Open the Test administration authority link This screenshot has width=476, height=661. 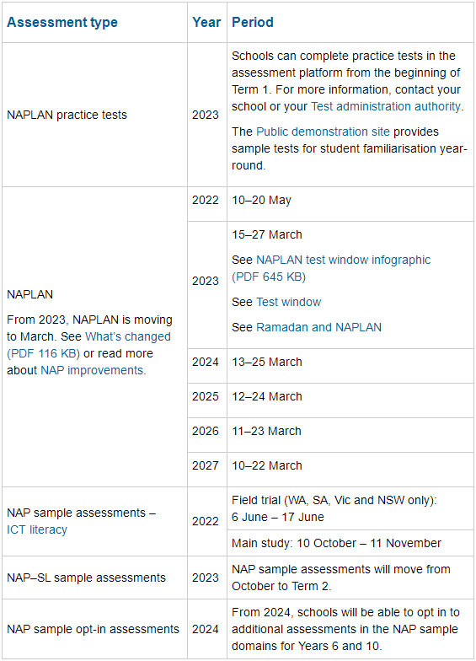pyautogui.click(x=386, y=106)
